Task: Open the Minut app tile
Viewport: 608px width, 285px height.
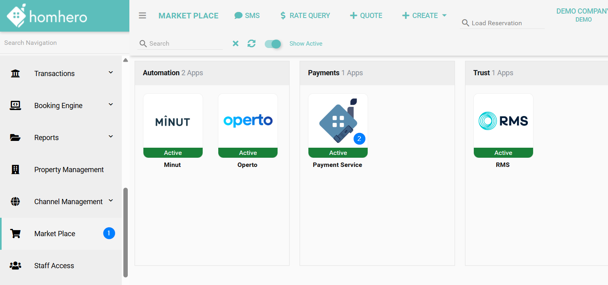Action: coord(173,122)
